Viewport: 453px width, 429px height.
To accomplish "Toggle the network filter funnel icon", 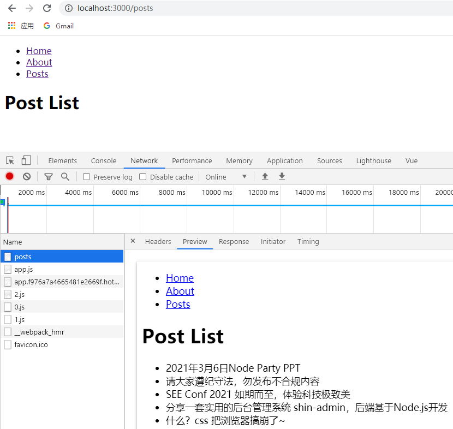I will click(x=49, y=176).
